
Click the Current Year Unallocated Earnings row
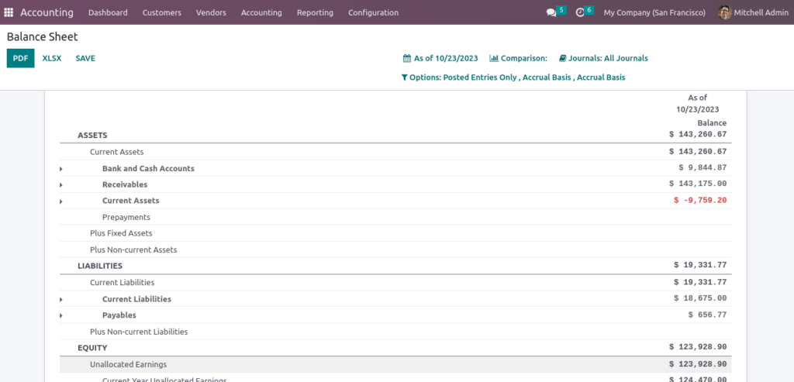395,378
